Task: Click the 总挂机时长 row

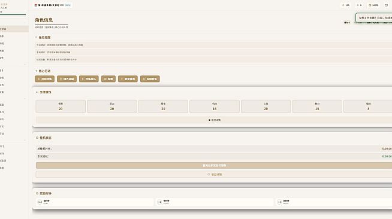Action: 214,148
